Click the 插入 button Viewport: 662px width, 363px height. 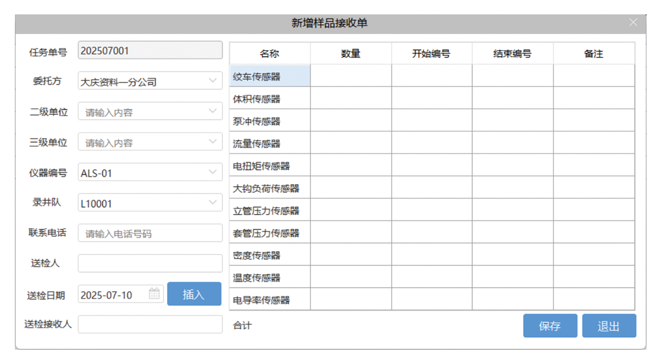click(x=194, y=294)
